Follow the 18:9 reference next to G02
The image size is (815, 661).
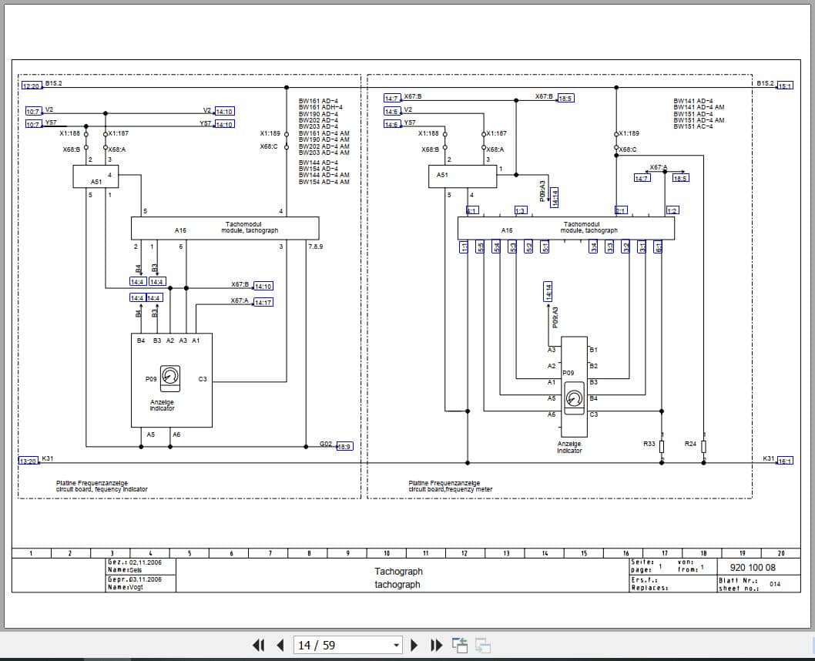click(x=344, y=446)
